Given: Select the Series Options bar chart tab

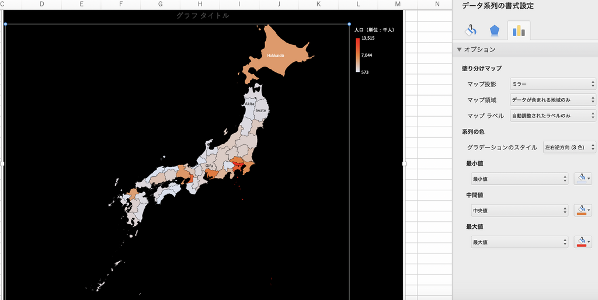Looking at the screenshot, I should (x=518, y=31).
